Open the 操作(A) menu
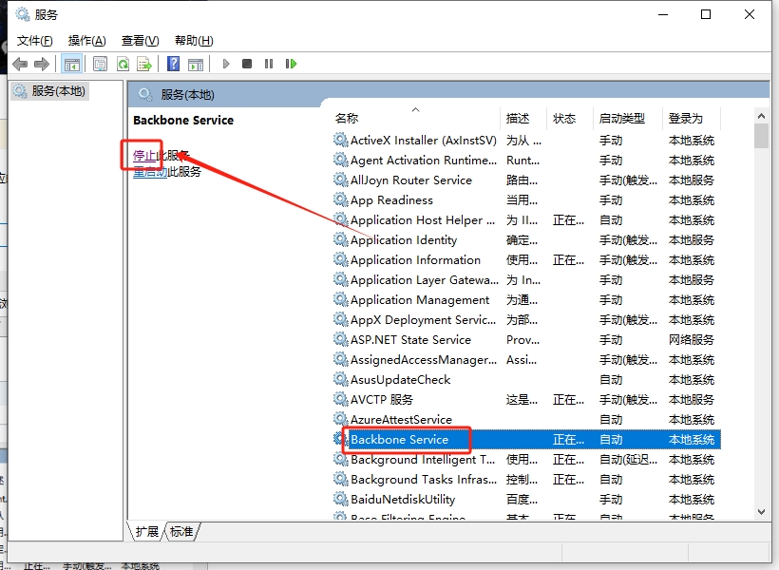This screenshot has height=570, width=779. point(87,40)
